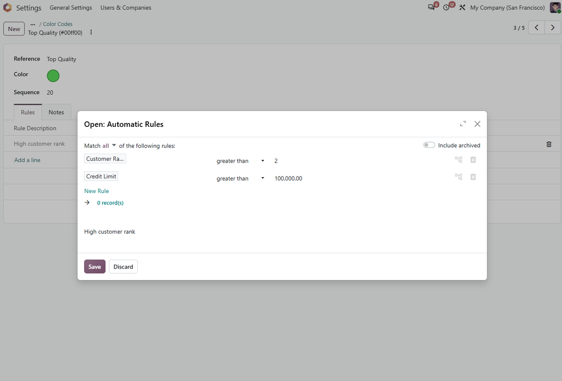Click the 3 / 5 pager counter
This screenshot has height=381, width=562.
click(x=519, y=27)
